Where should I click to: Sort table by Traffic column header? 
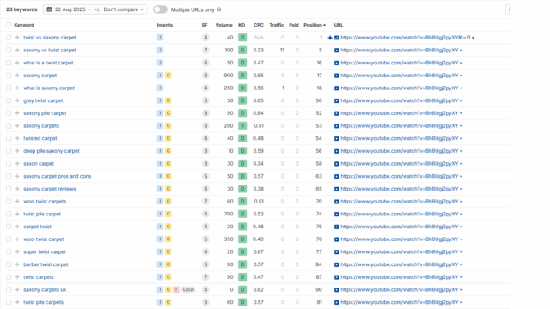click(277, 25)
